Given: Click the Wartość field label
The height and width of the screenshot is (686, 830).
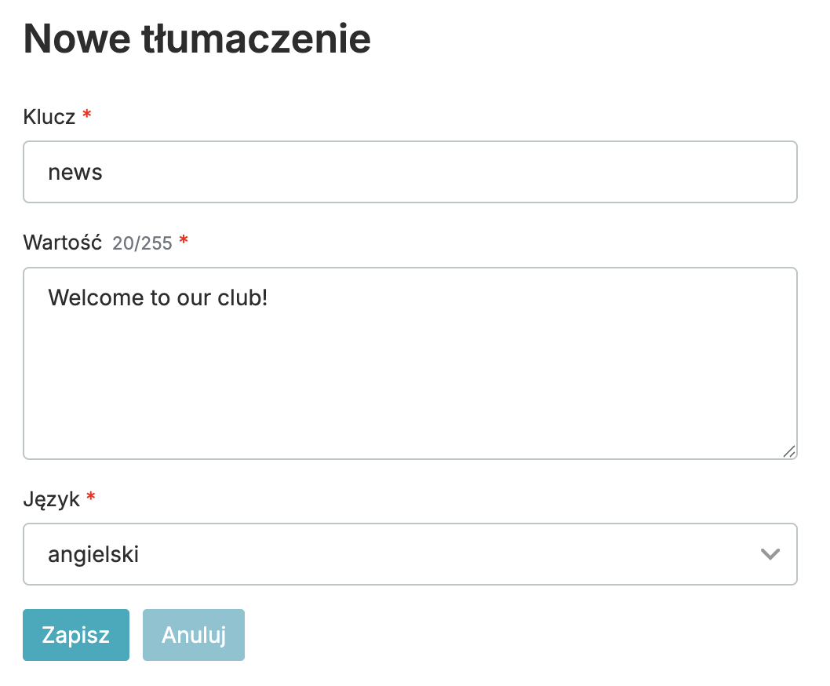Looking at the screenshot, I should [x=63, y=242].
